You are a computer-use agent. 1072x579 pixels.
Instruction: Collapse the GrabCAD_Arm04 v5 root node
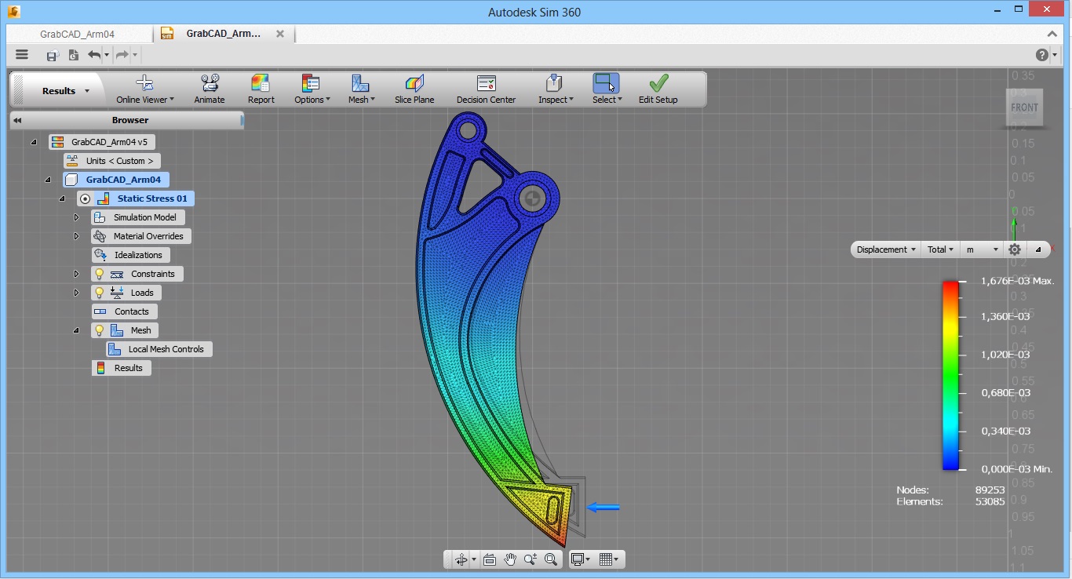tap(34, 142)
